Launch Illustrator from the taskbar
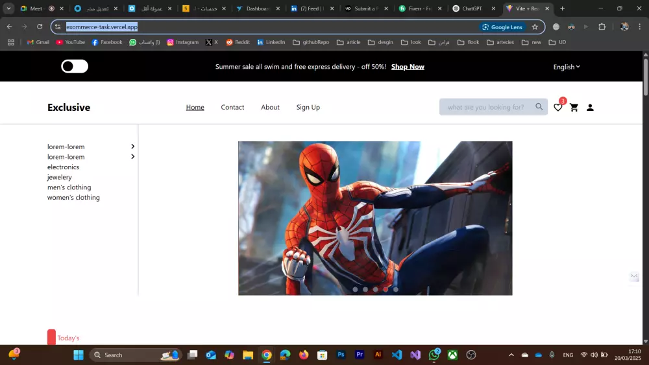This screenshot has height=365, width=649. (x=378, y=355)
